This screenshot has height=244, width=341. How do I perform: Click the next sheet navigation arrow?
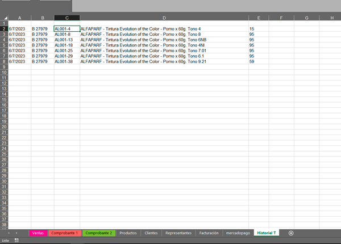(x=16, y=233)
